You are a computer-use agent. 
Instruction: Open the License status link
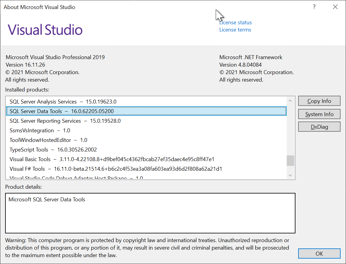(x=235, y=22)
